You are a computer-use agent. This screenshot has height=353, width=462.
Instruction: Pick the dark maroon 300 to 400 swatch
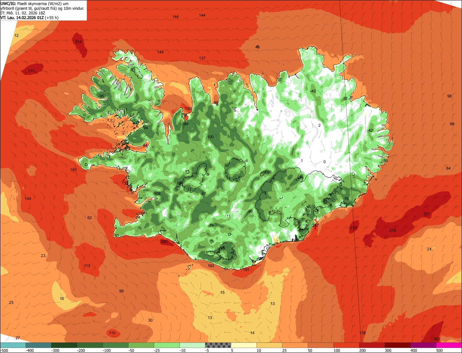point(397,345)
